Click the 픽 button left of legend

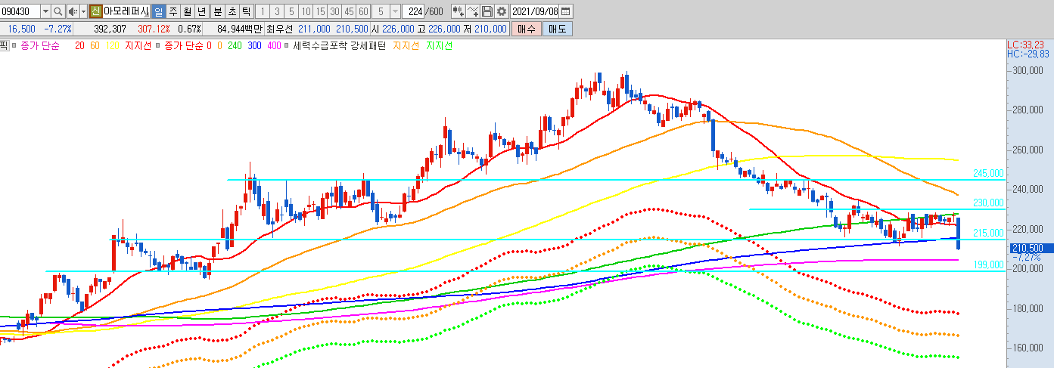coord(3,45)
